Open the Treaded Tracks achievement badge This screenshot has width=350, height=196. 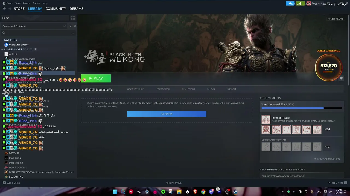pyautogui.click(x=266, y=119)
